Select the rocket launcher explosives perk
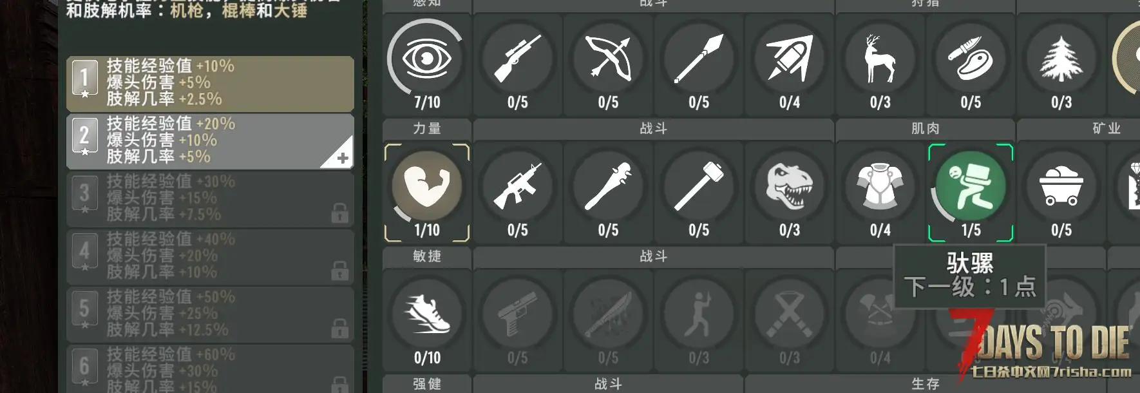 (x=790, y=59)
